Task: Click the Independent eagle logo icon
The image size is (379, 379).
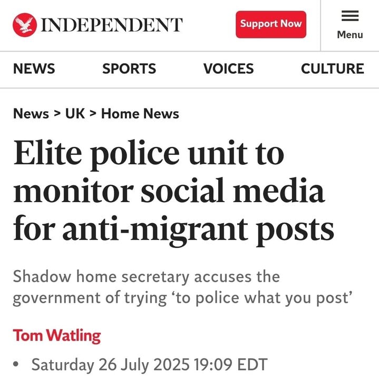Action: 25,25
